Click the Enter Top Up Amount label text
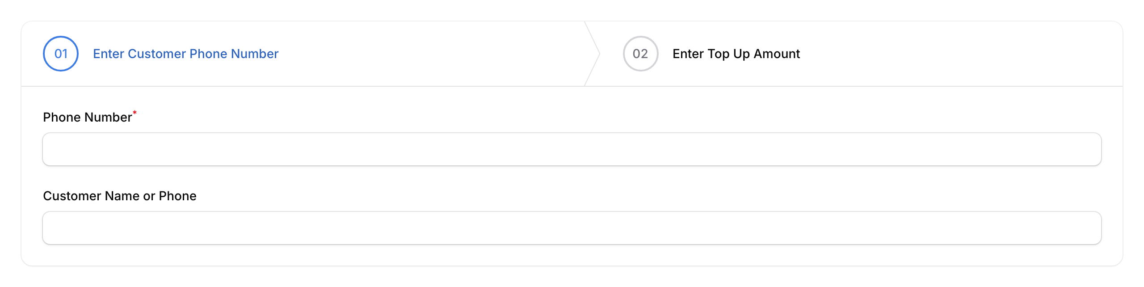 tap(736, 54)
